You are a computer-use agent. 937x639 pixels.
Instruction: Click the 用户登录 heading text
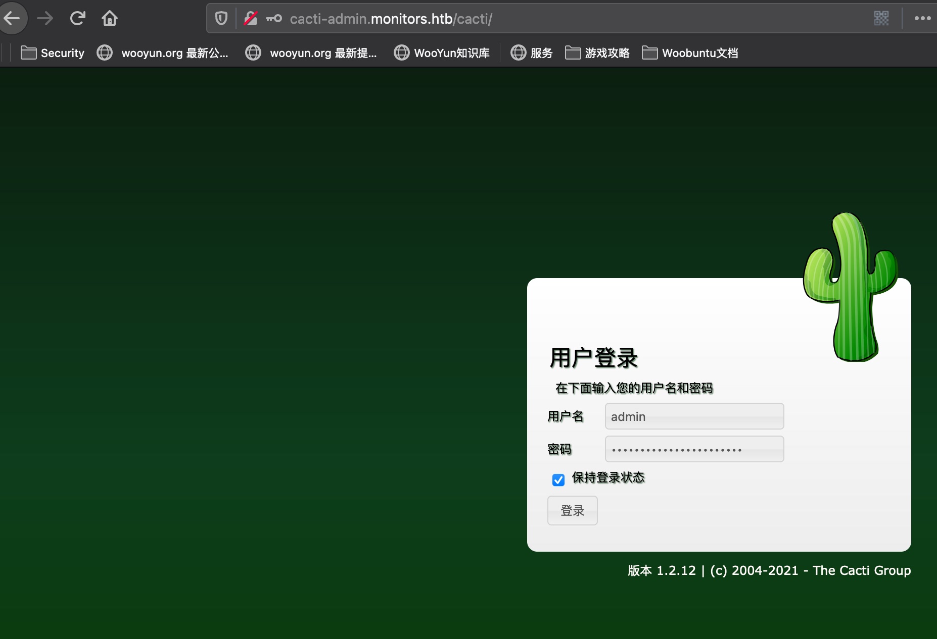(x=594, y=358)
